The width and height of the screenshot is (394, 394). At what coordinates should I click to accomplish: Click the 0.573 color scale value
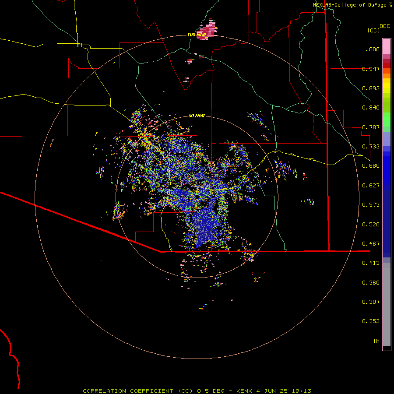(371, 205)
